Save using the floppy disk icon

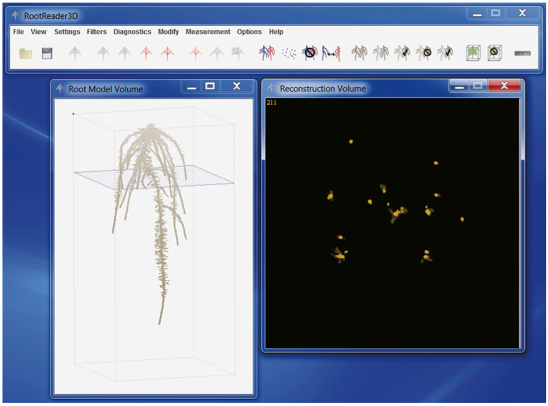(x=47, y=54)
